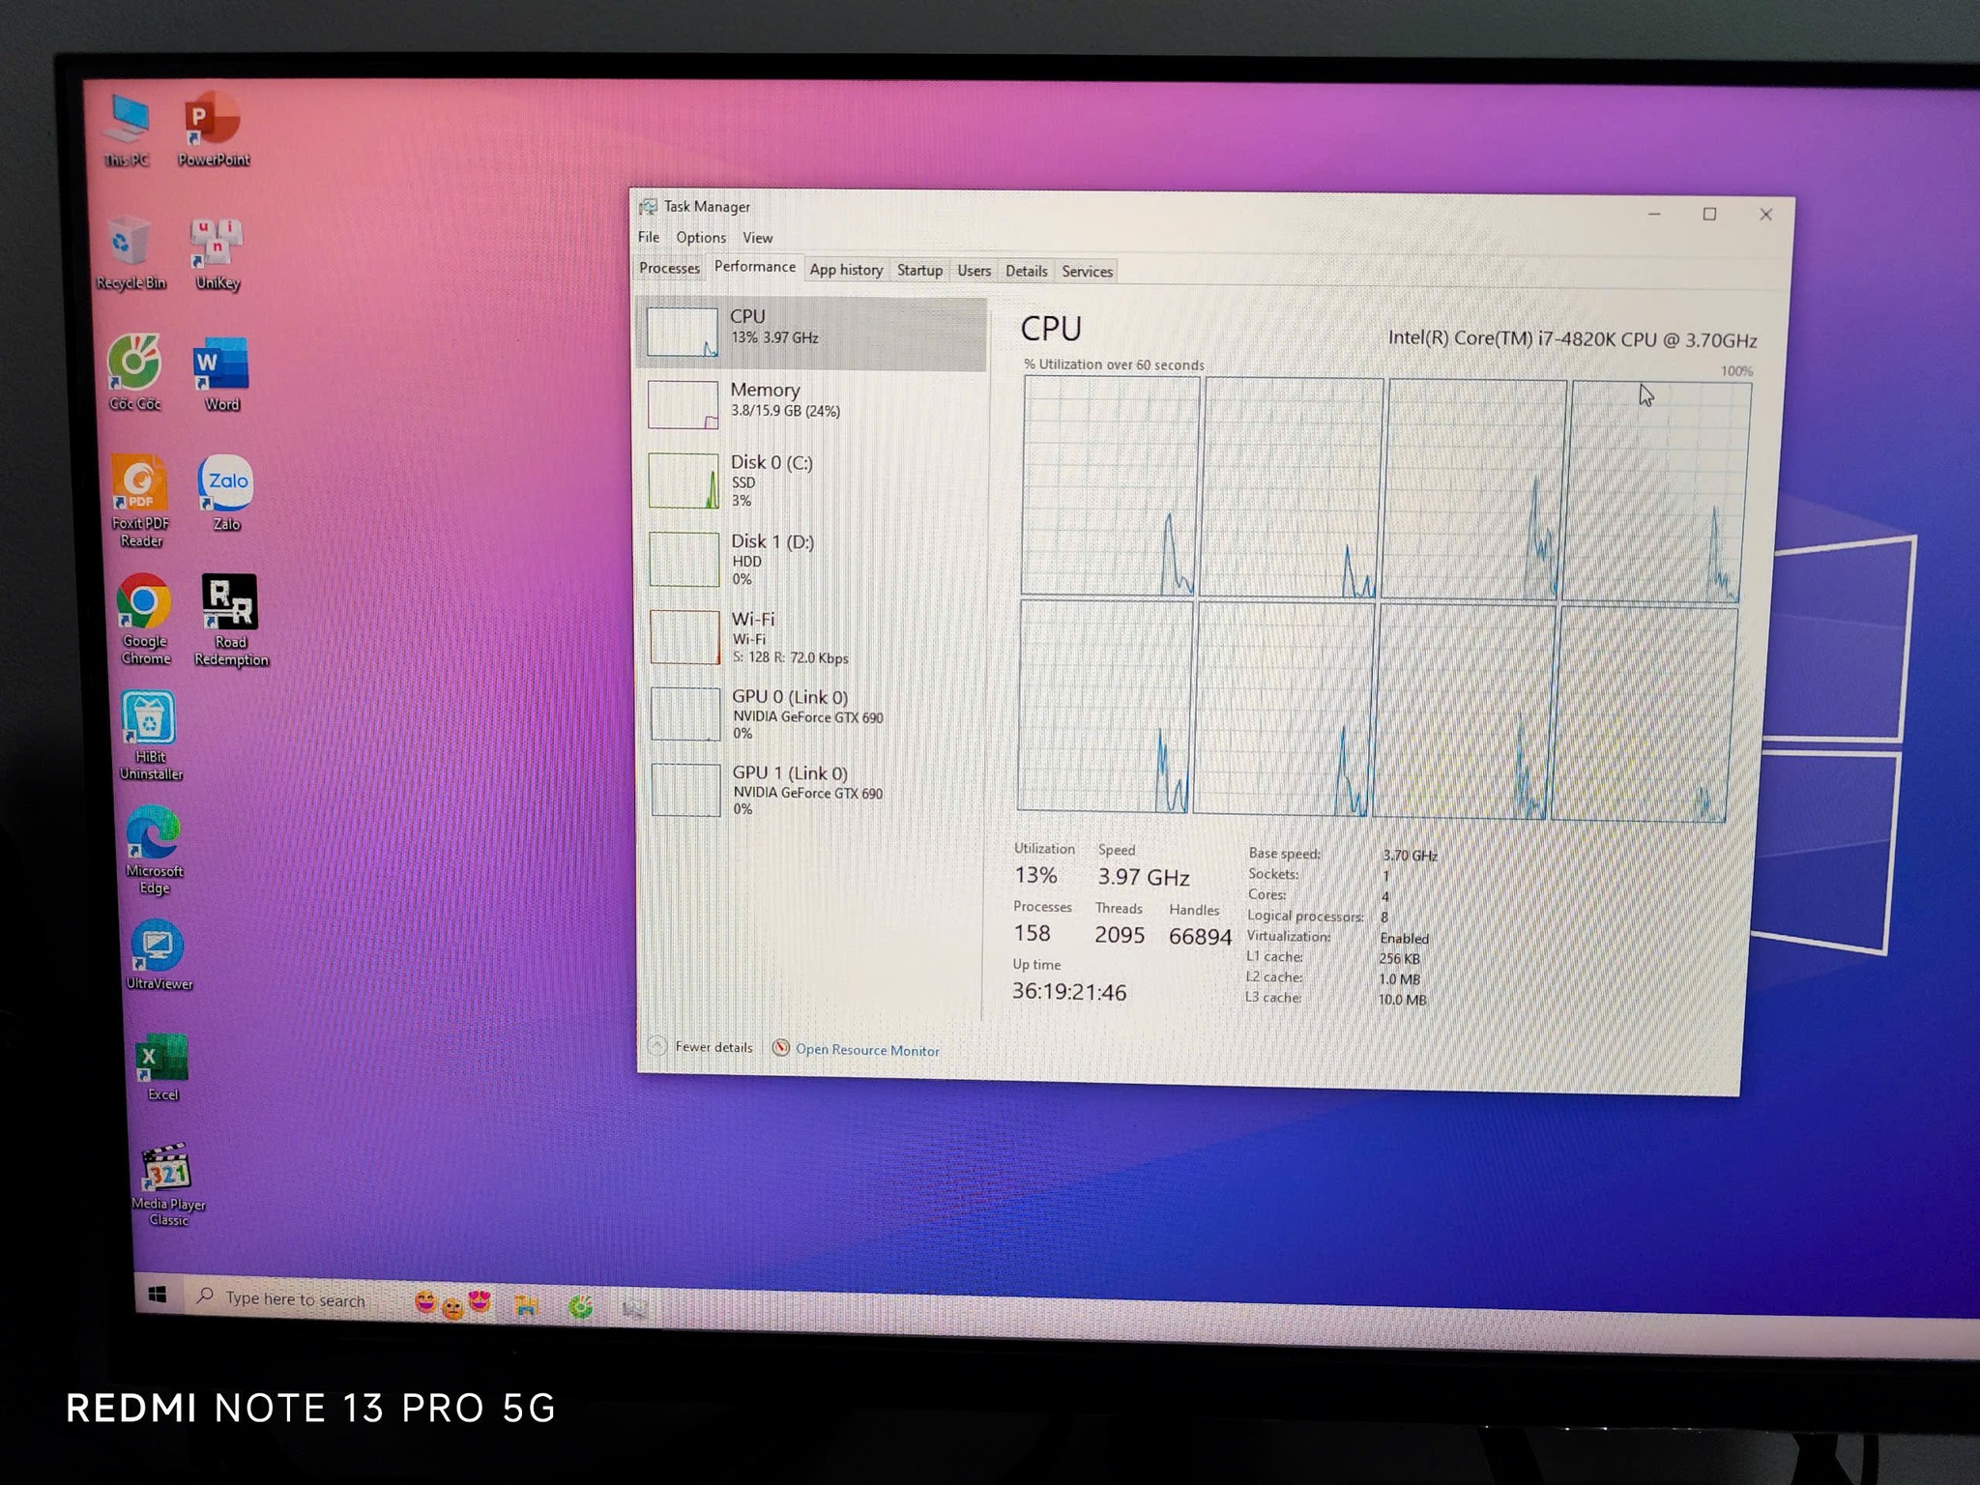Open the Options menu
This screenshot has width=1980, height=1485.
[x=700, y=238]
